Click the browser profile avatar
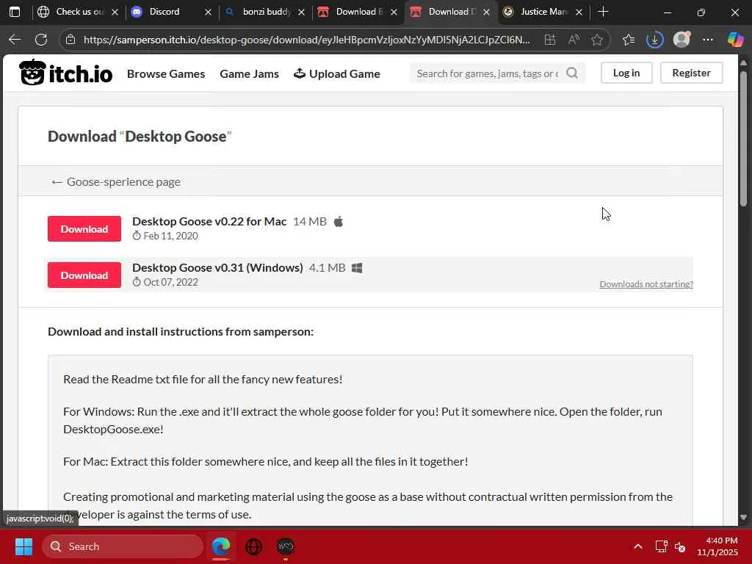Screen dimensions: 752x564 pyautogui.click(x=681, y=40)
